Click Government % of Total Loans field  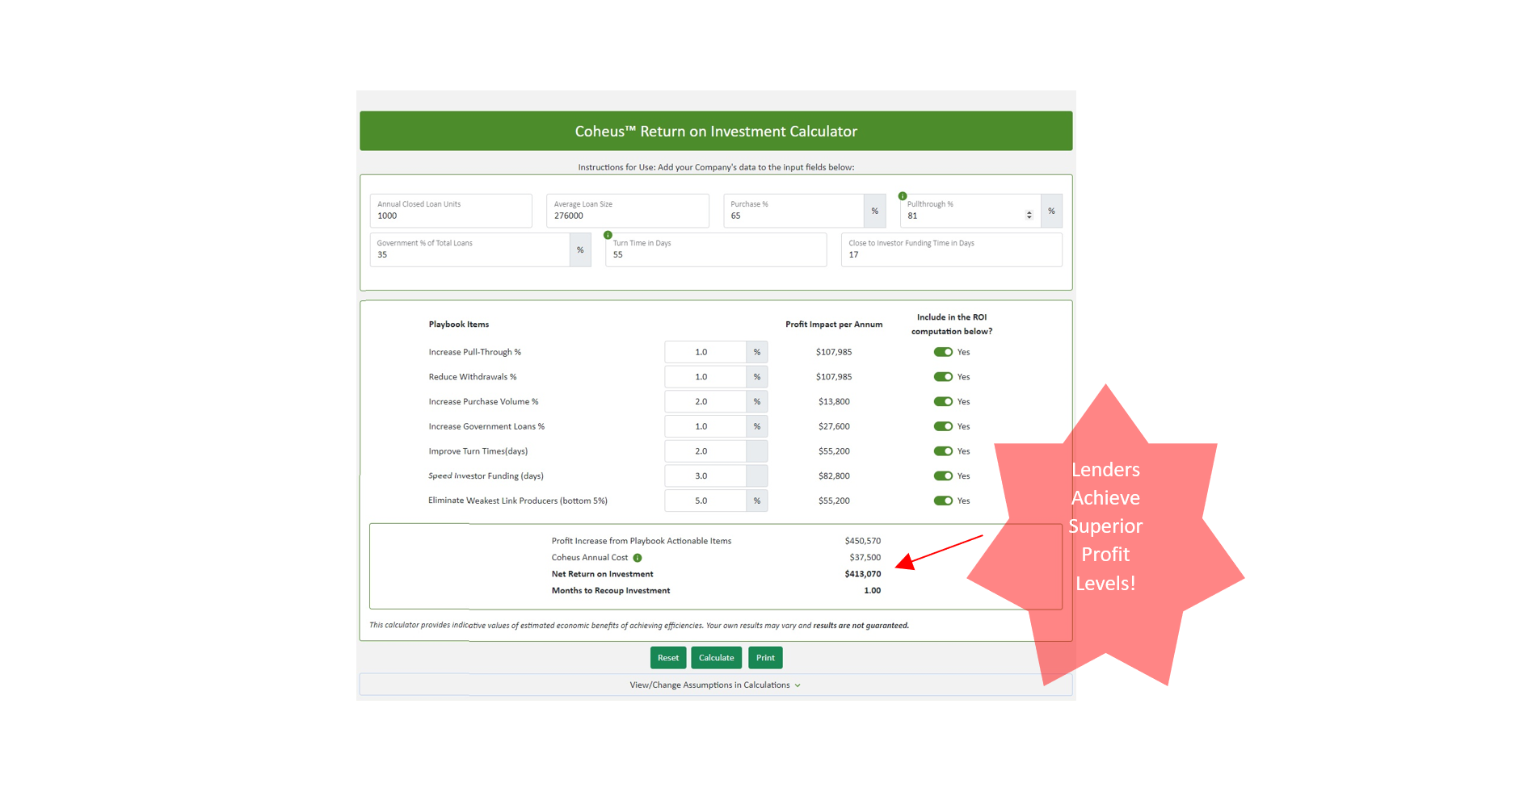pyautogui.click(x=469, y=249)
